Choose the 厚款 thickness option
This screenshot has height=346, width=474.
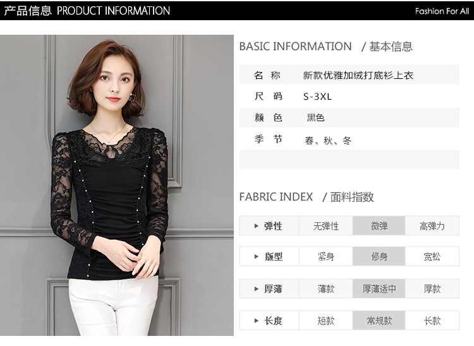(432, 289)
